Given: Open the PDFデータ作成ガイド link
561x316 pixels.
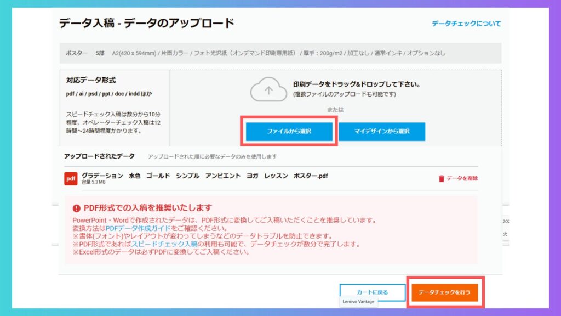Looking at the screenshot, I should (x=135, y=228).
